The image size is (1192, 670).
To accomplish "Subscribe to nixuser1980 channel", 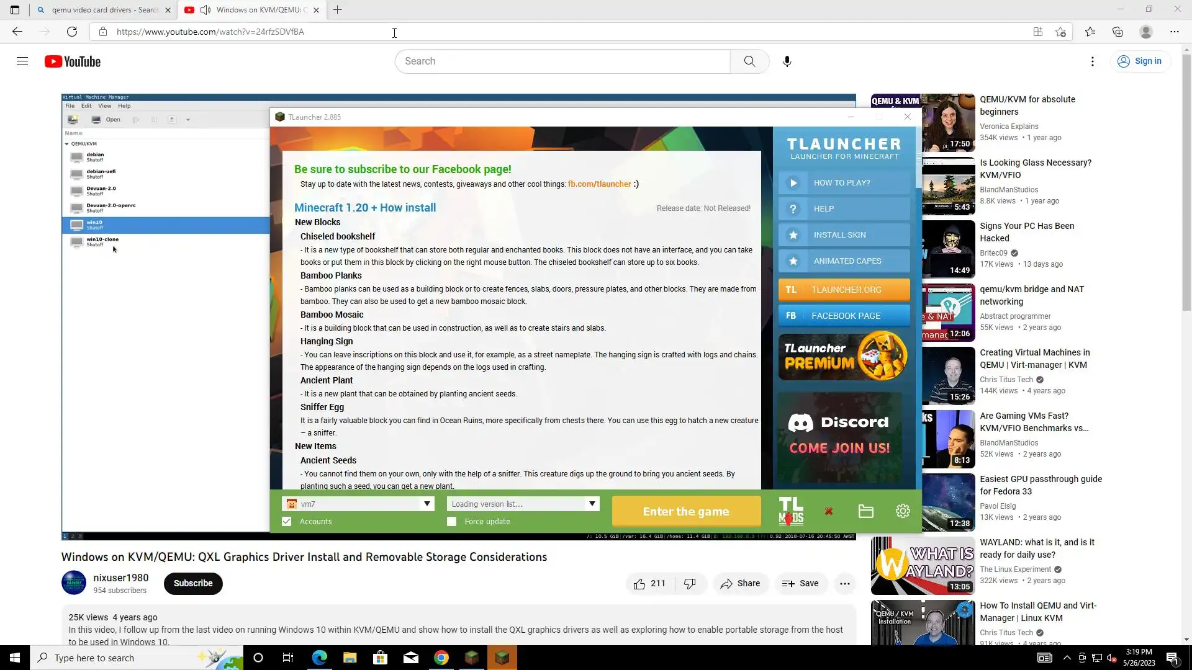I will tap(193, 583).
